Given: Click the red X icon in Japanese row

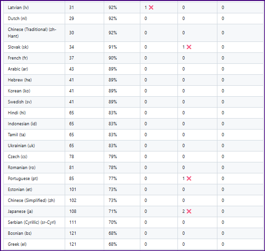Looking at the screenshot, I should coord(189,211).
